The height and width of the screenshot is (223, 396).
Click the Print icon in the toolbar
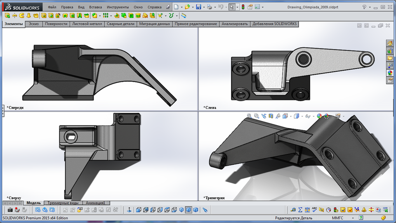pyautogui.click(x=210, y=7)
